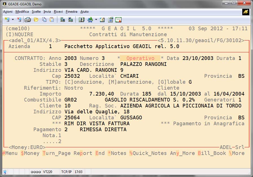
Task: Open the Azioni menu
Action: pos(8,12)
